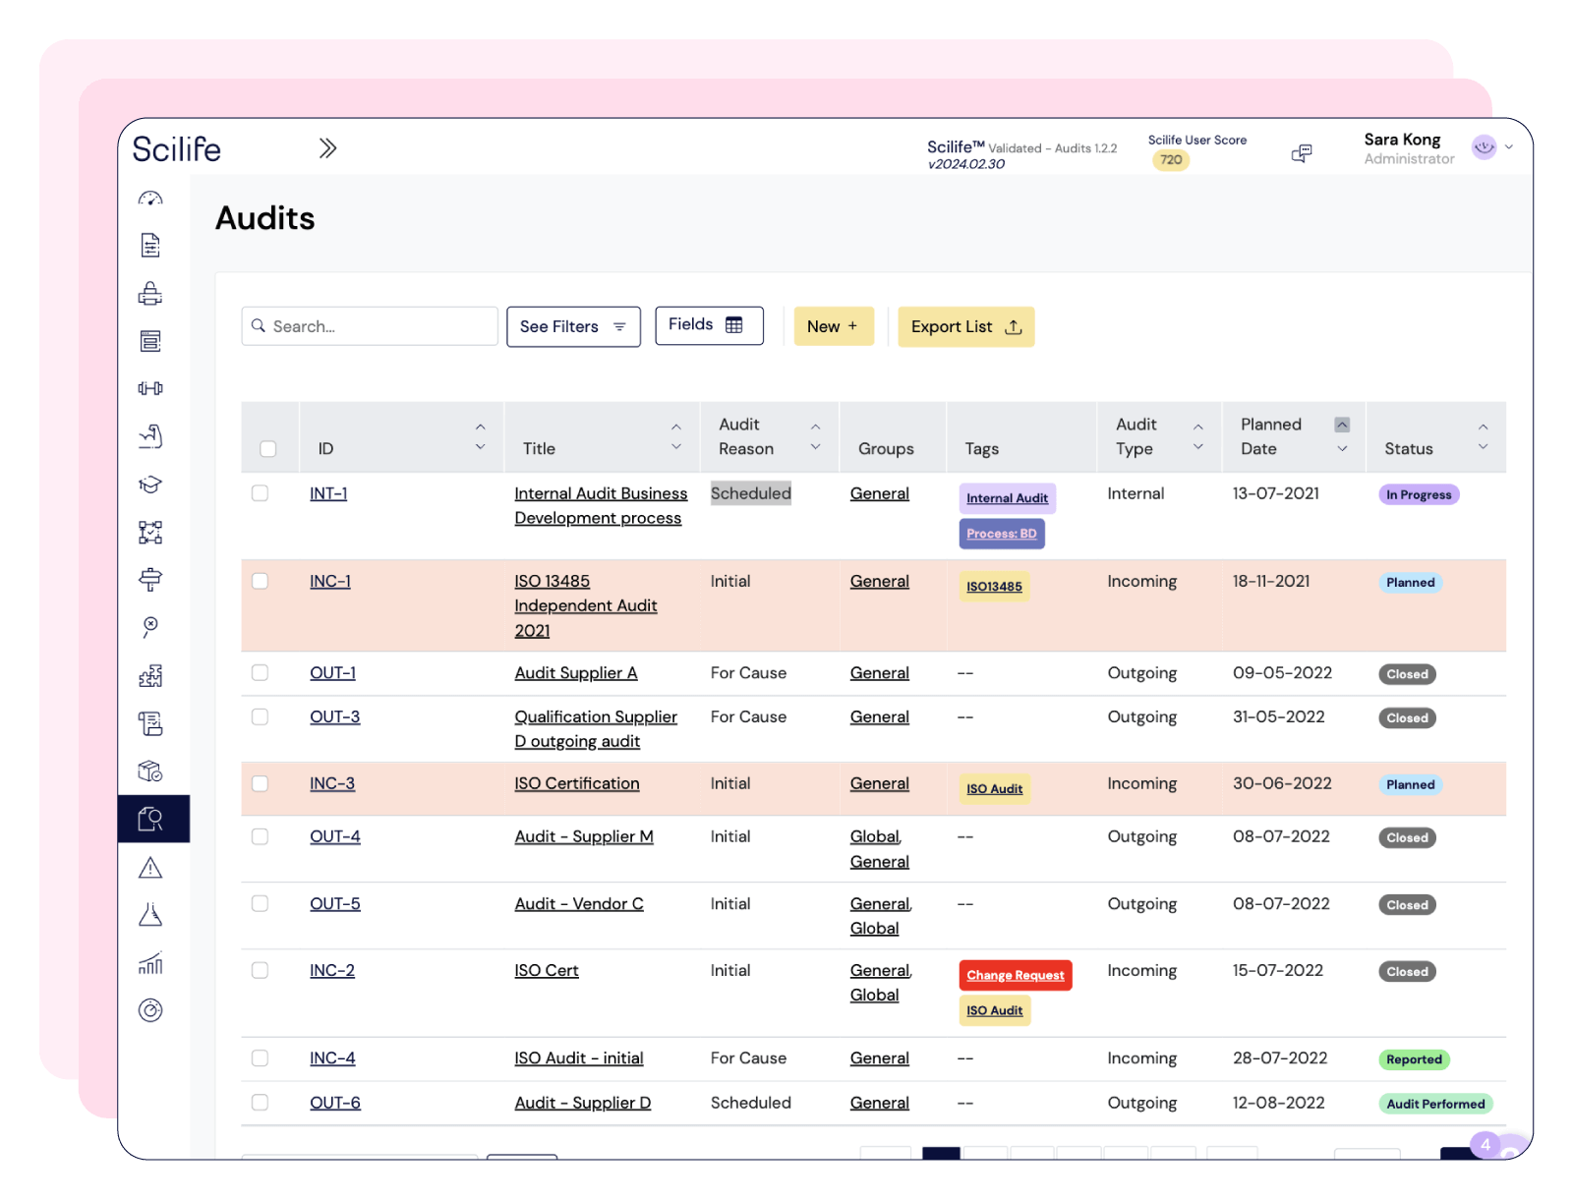Select the puzzle piece integrations icon

150,675
